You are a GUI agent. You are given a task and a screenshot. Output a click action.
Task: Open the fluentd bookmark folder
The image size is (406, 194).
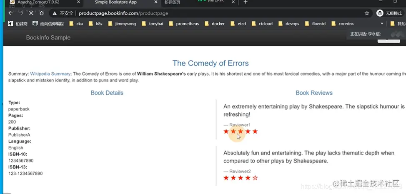[315, 24]
